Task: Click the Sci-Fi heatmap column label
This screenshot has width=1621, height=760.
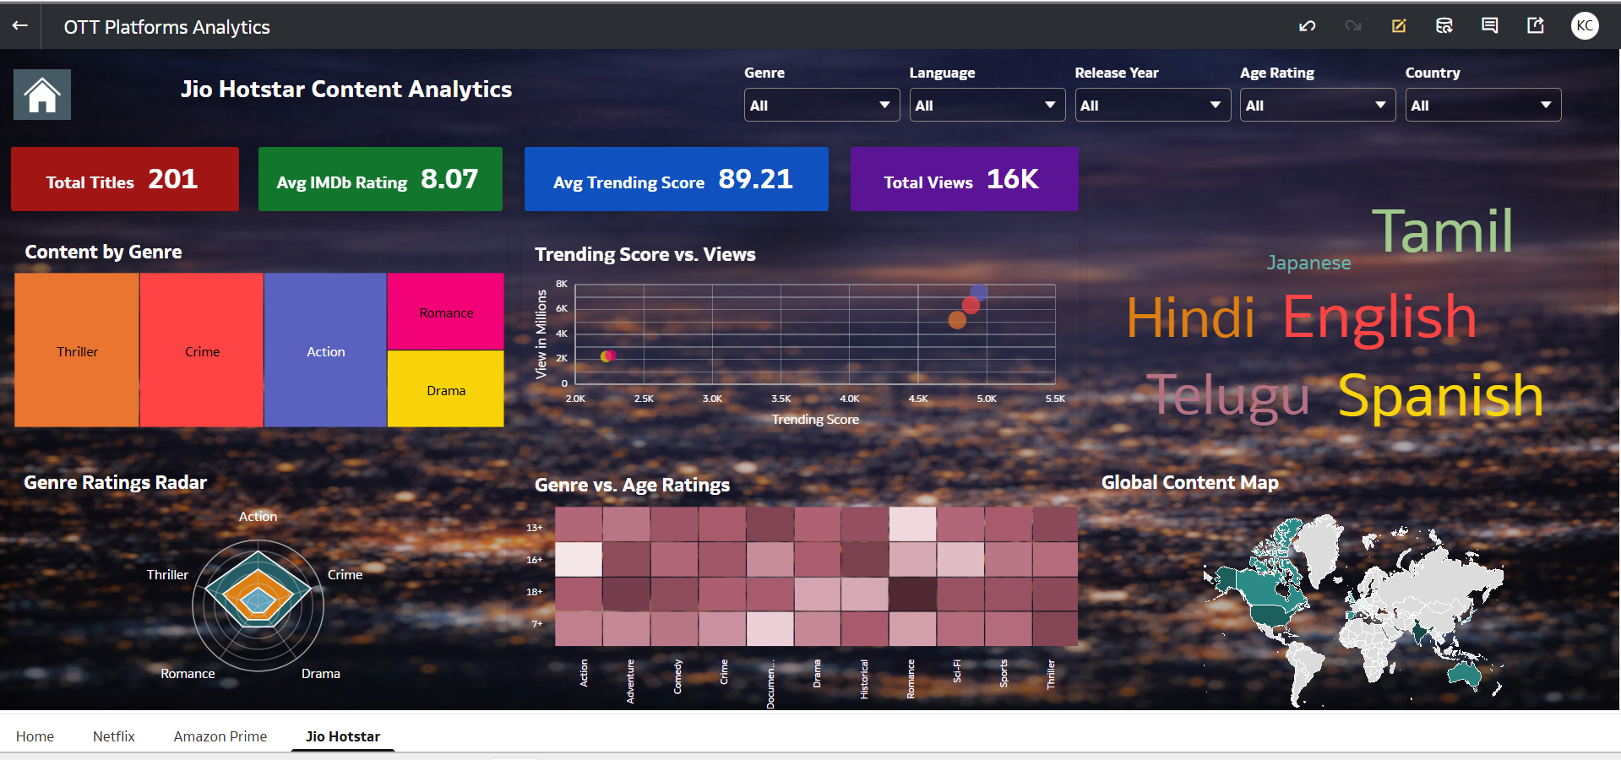Action: pyautogui.click(x=957, y=670)
